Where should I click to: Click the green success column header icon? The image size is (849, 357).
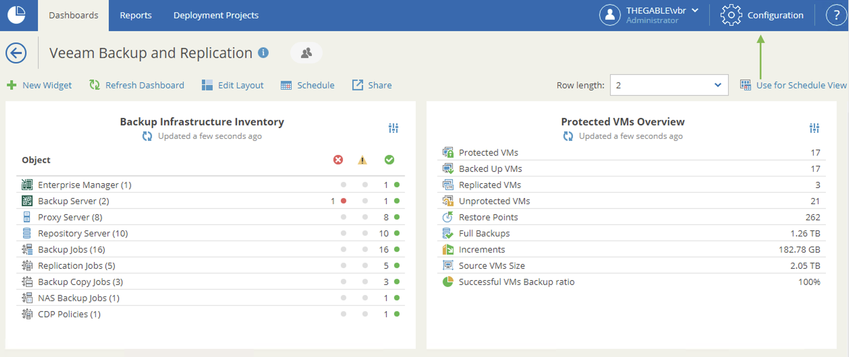click(x=389, y=160)
